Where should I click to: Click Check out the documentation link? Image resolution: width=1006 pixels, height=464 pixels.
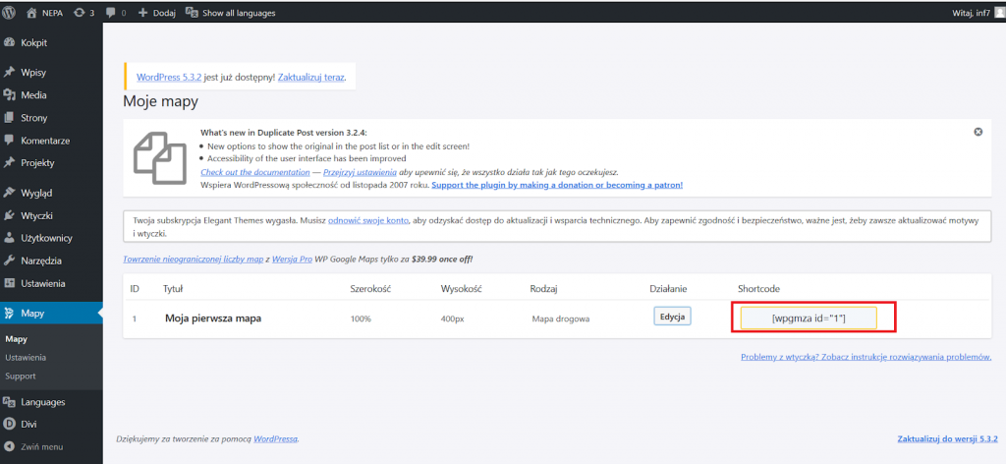click(255, 172)
